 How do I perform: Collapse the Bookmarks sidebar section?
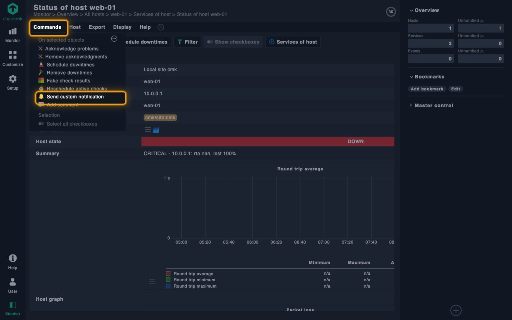tap(427, 77)
